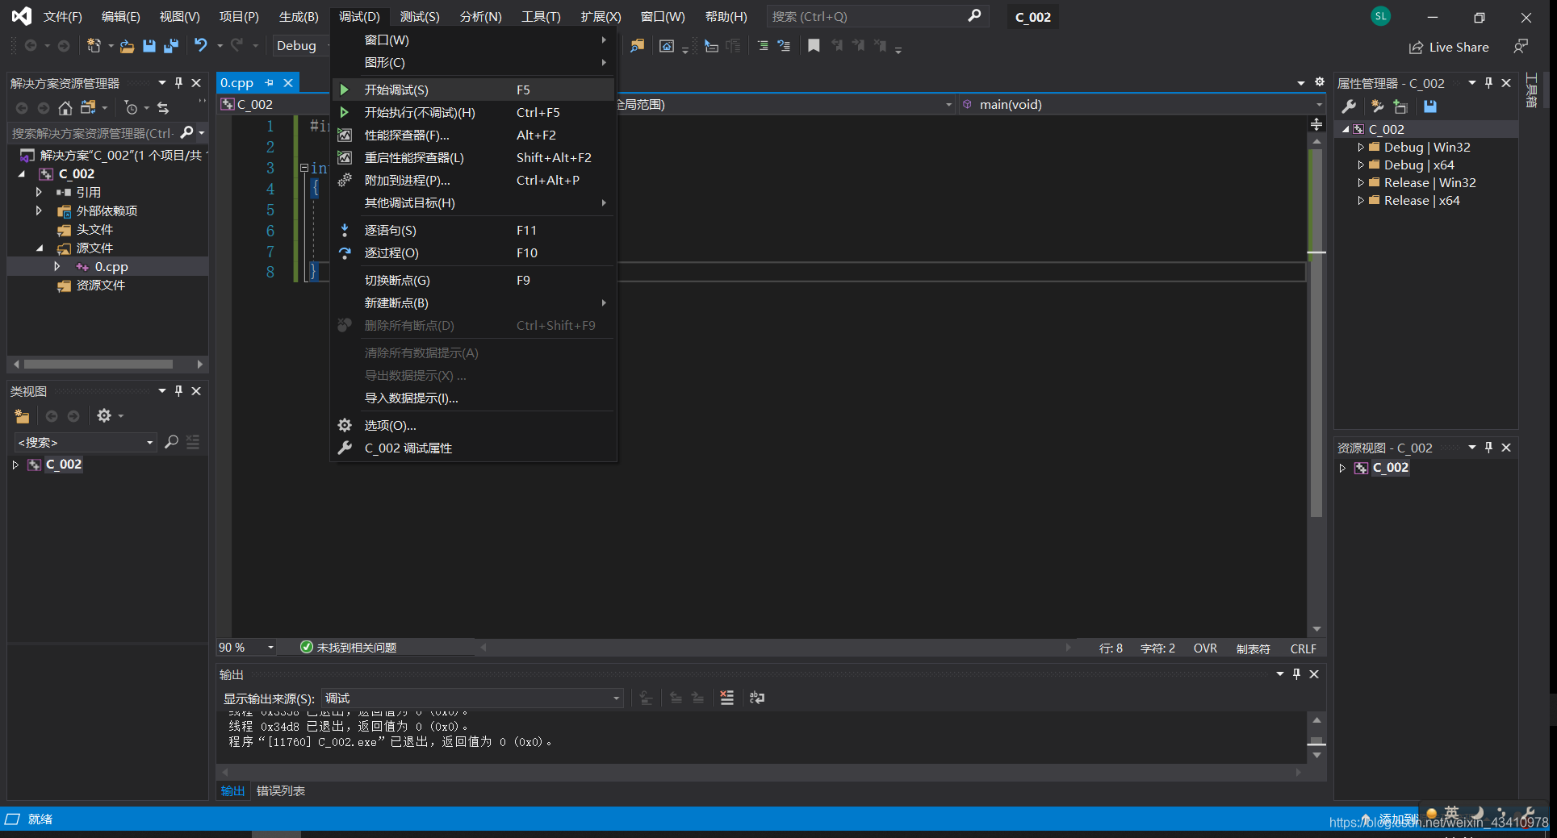Click the editor settings gear above the scrollbar
The width and height of the screenshot is (1557, 838).
(1320, 82)
